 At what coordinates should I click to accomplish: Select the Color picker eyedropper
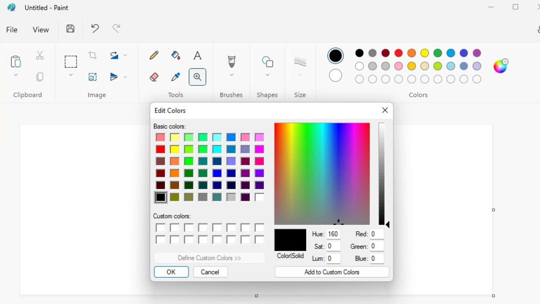[175, 77]
